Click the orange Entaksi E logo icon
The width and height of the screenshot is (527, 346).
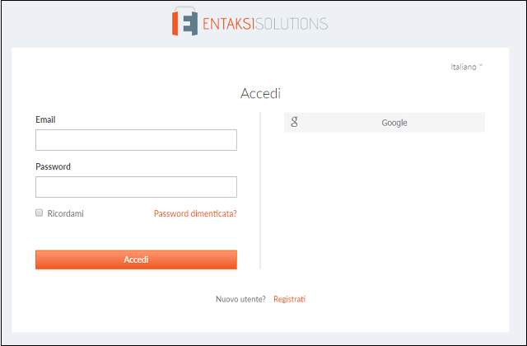tap(186, 23)
